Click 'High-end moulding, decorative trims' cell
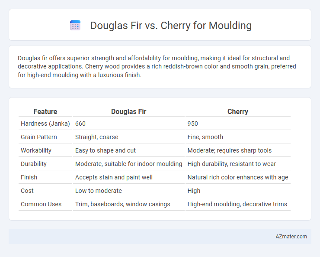Viewport: 320px width, 257px height. coord(238,204)
